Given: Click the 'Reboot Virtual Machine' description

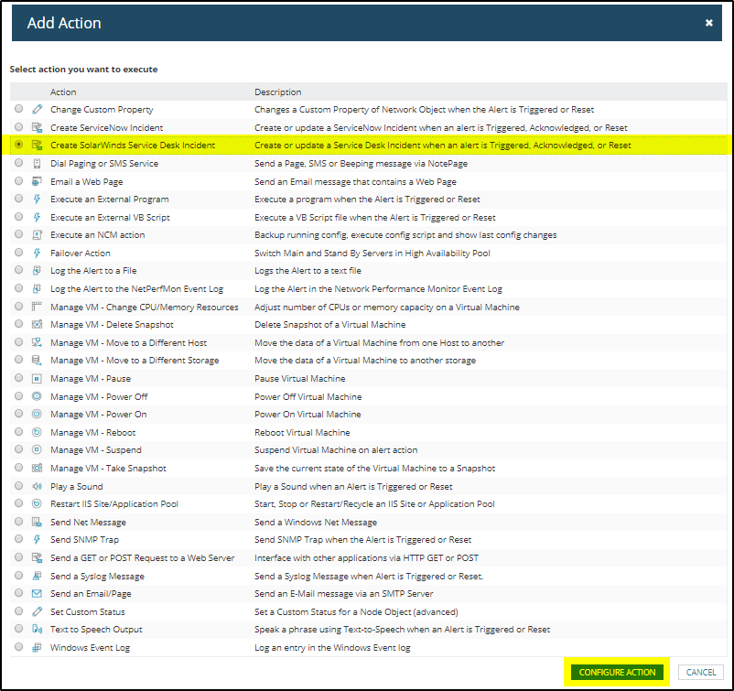Looking at the screenshot, I should coord(302,433).
